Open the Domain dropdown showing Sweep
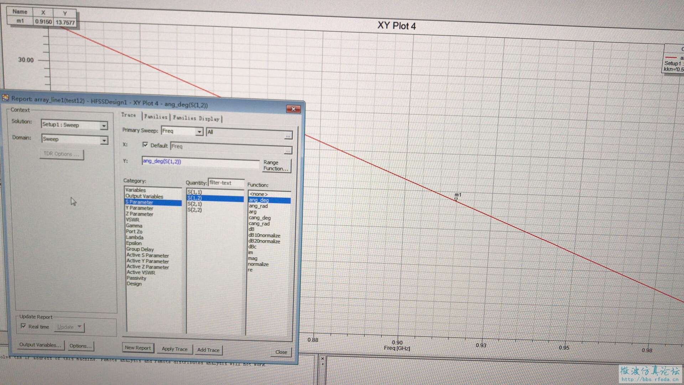Viewport: 684px width, 385px height. point(104,140)
